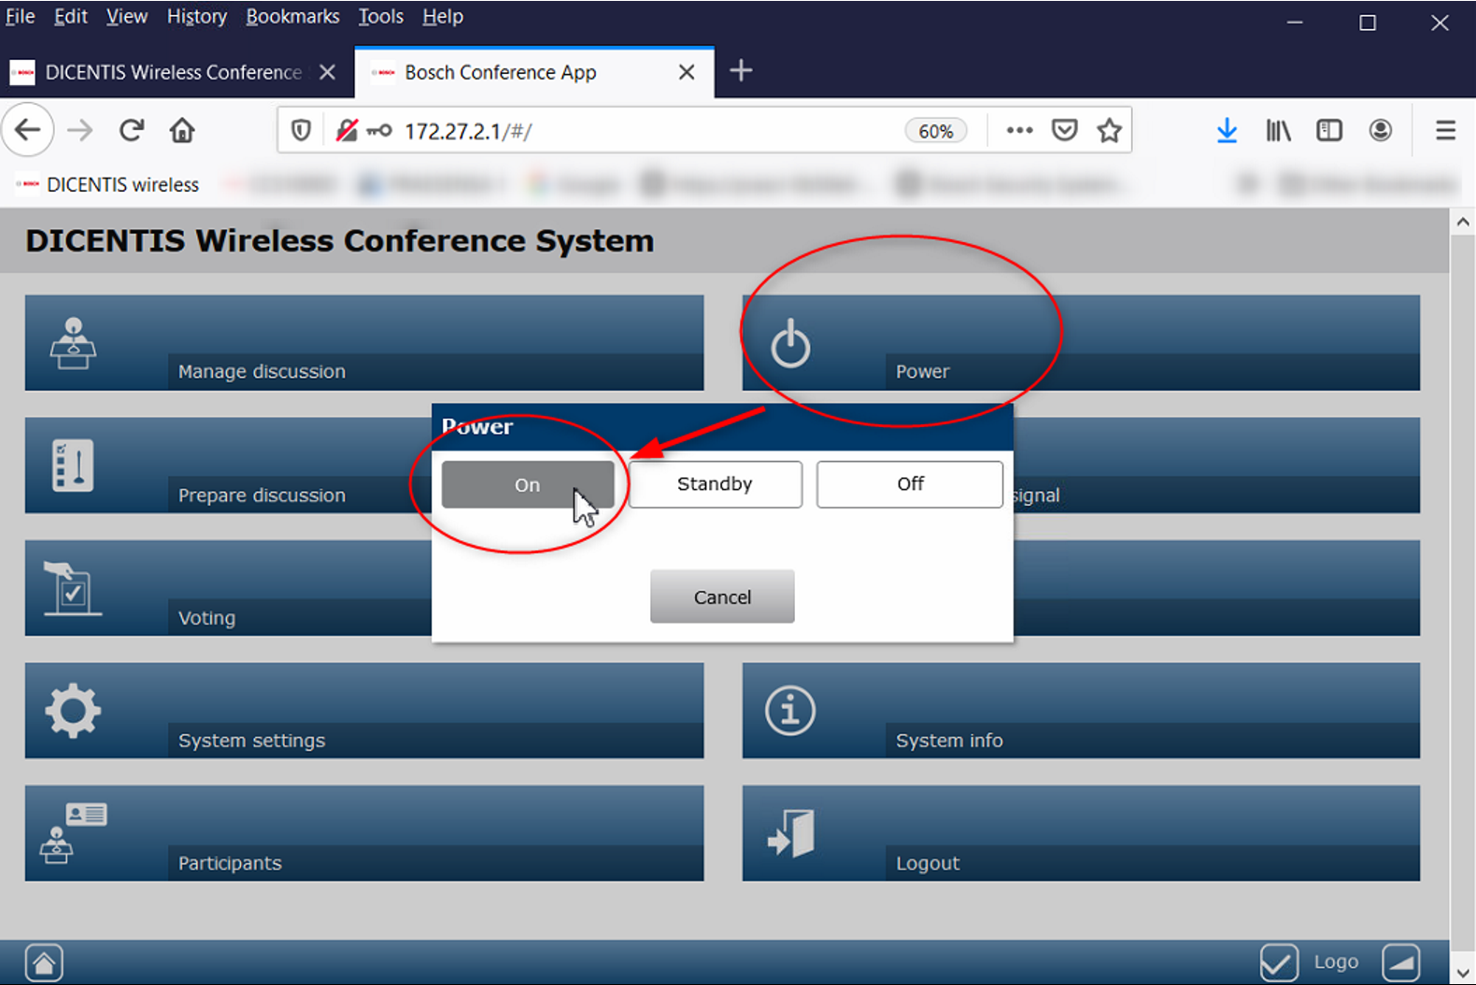
Task: Click the Voting ballot icon
Action: click(x=73, y=589)
